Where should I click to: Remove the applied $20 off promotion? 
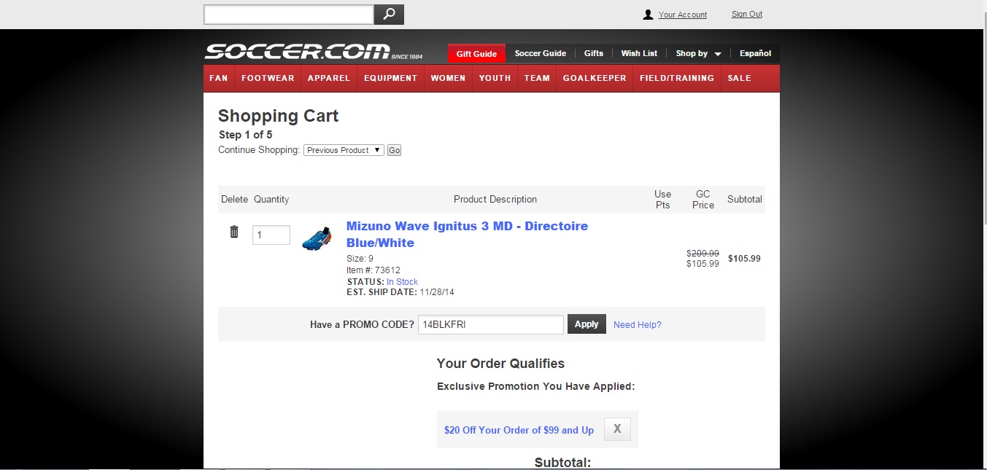[617, 429]
